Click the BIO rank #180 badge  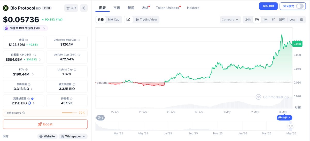click(x=47, y=8)
